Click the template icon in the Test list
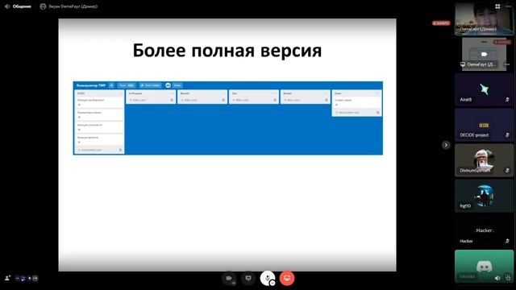This screenshot has width=516, height=290. coord(275,100)
